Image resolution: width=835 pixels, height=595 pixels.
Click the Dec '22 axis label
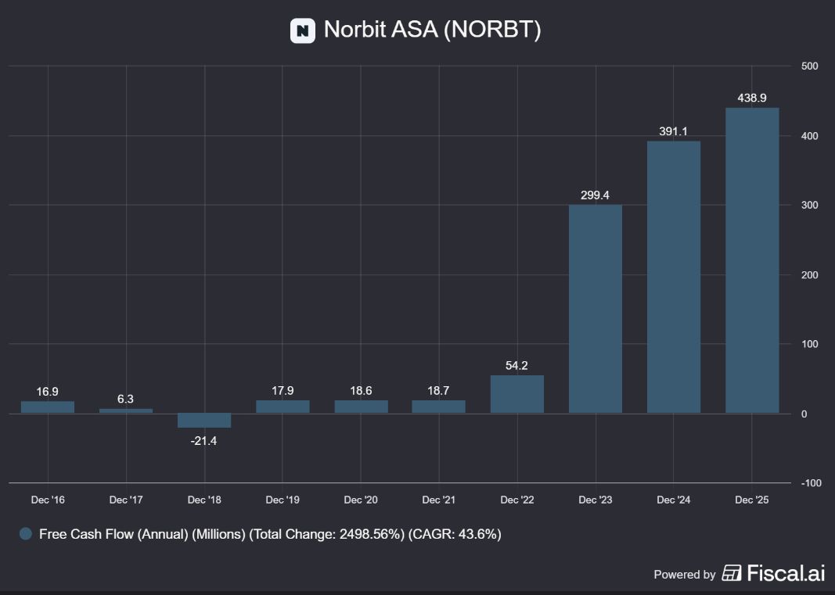[517, 500]
